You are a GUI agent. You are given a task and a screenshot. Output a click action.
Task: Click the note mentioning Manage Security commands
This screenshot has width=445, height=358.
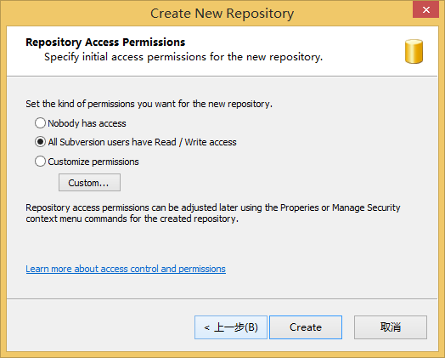pyautogui.click(x=213, y=213)
